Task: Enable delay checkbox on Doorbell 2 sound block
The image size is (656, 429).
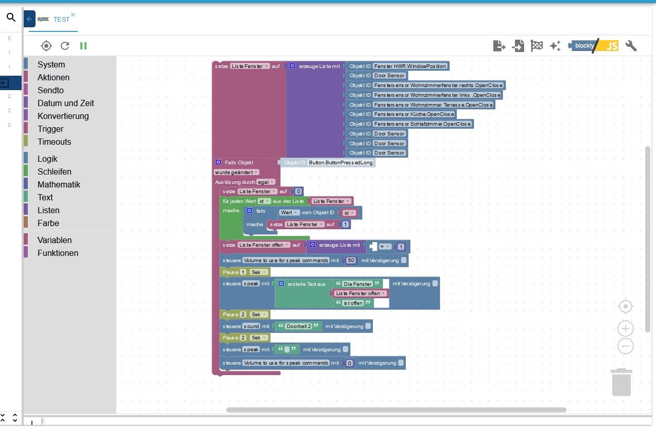Action: click(x=368, y=326)
